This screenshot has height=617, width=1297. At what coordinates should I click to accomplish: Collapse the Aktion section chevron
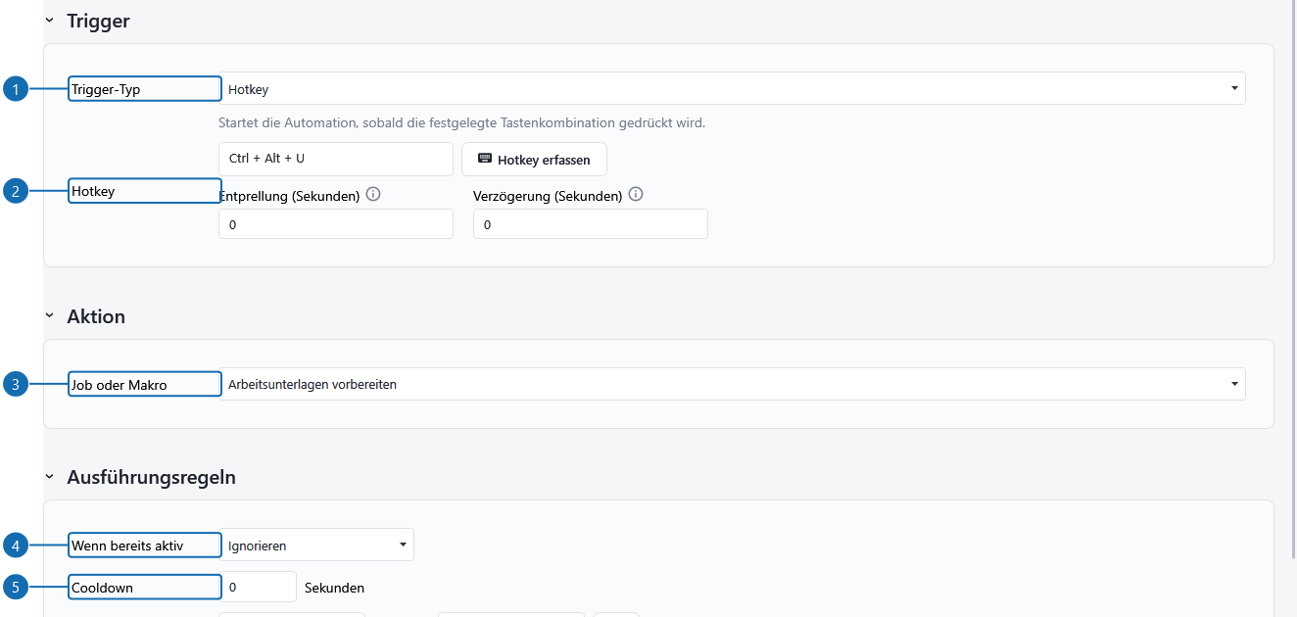click(49, 316)
